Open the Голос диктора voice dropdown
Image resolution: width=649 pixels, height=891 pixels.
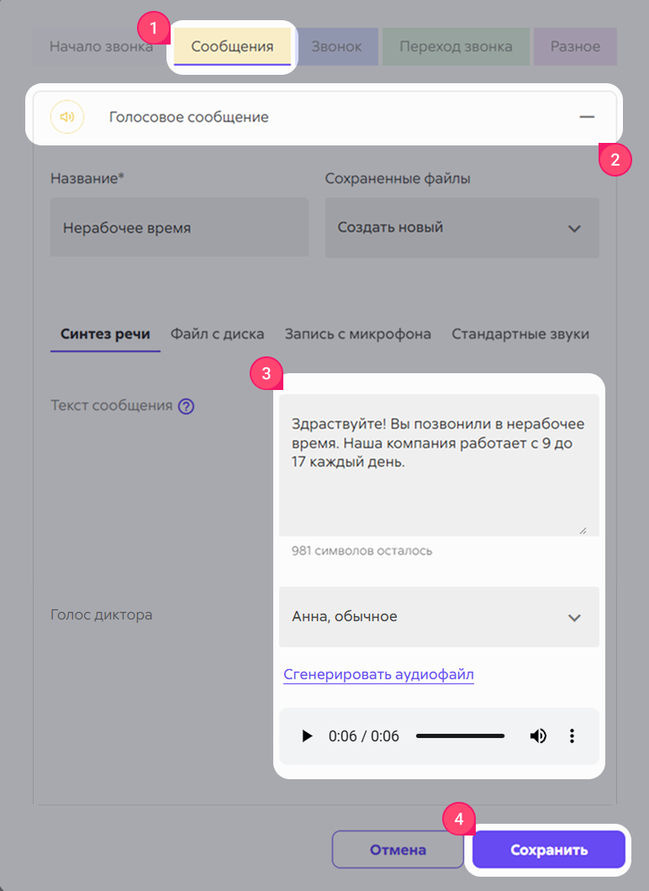click(x=439, y=616)
